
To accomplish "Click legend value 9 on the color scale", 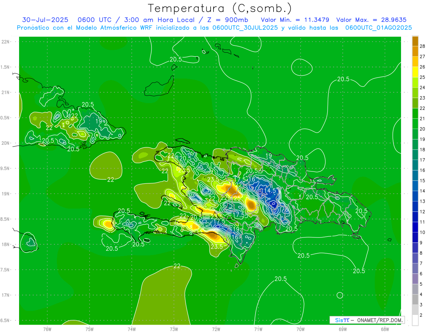I will click(422, 242).
